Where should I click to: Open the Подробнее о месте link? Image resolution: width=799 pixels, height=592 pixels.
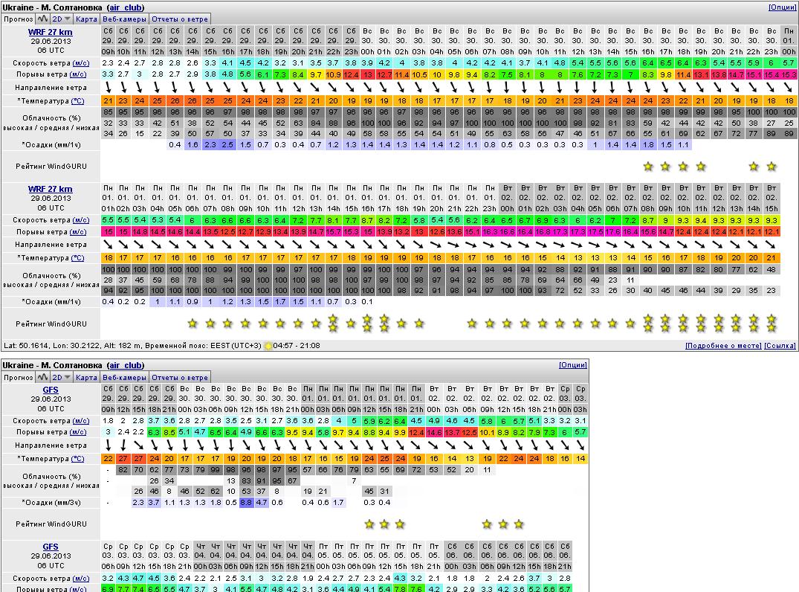click(722, 346)
